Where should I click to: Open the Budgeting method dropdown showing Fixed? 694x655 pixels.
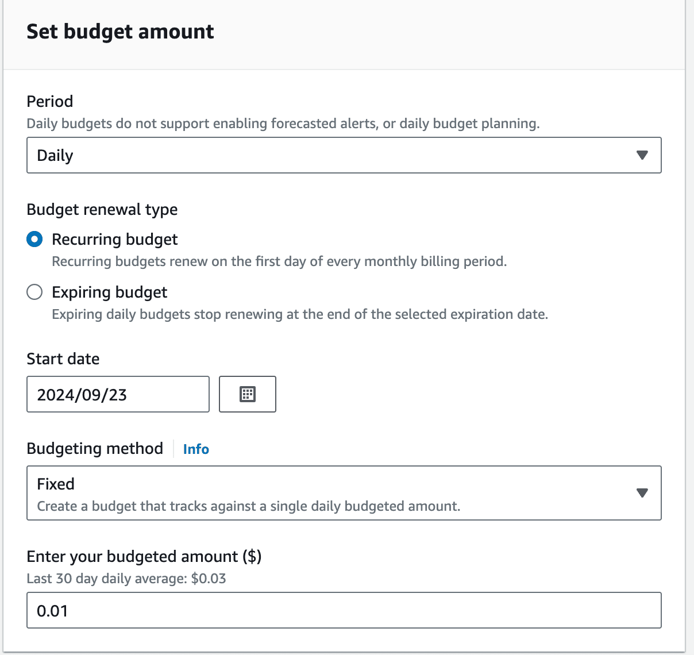344,493
